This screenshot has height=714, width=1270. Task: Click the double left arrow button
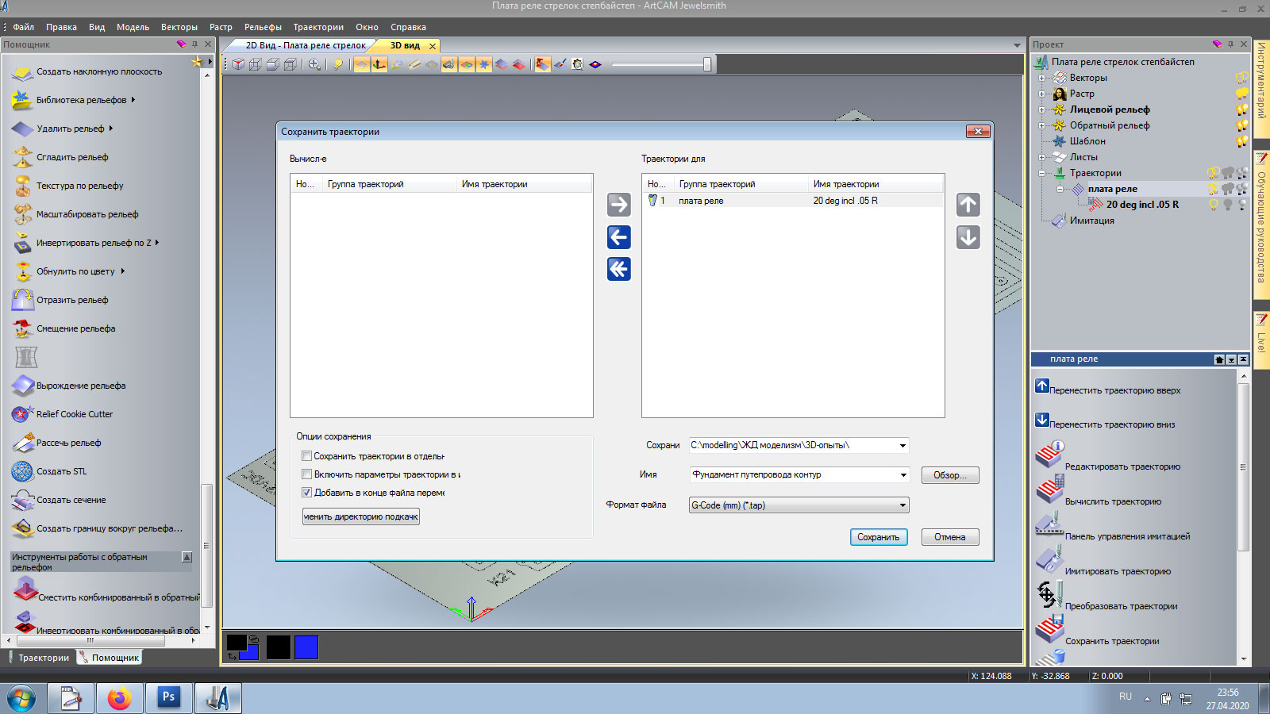click(618, 269)
